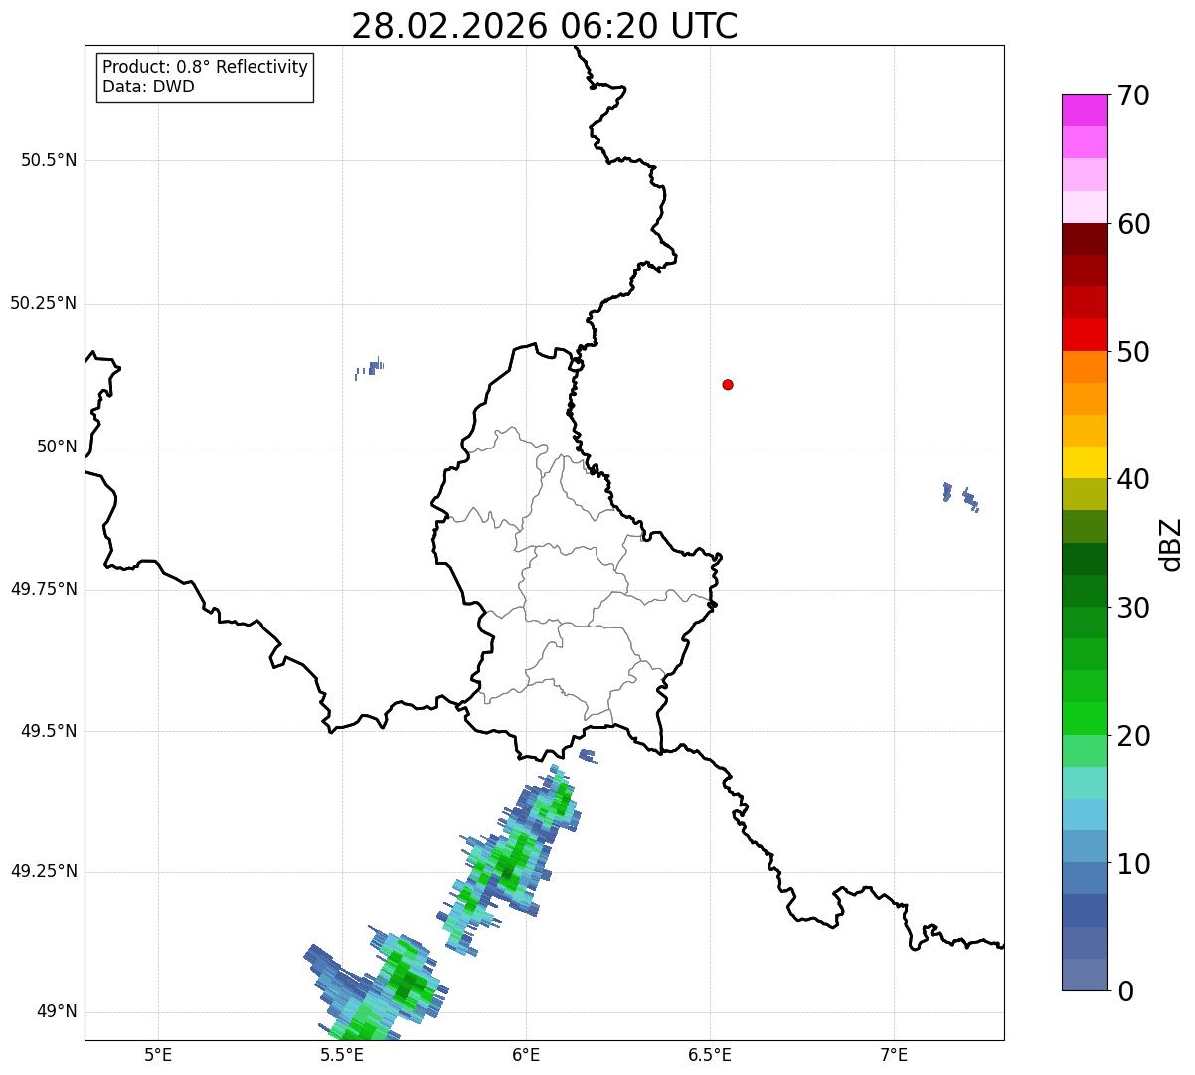Click the 6°E longitude label
The height and width of the screenshot is (1075, 1195).
click(526, 1054)
